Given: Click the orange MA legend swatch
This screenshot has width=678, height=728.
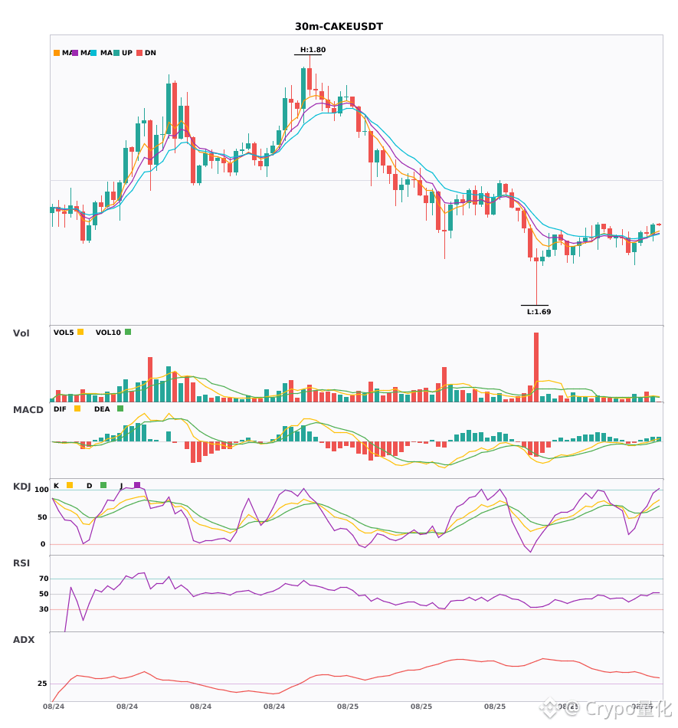Looking at the screenshot, I should (57, 53).
